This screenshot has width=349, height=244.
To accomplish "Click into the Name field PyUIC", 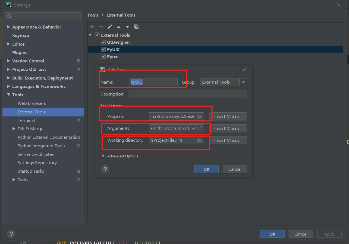I will pos(153,82).
